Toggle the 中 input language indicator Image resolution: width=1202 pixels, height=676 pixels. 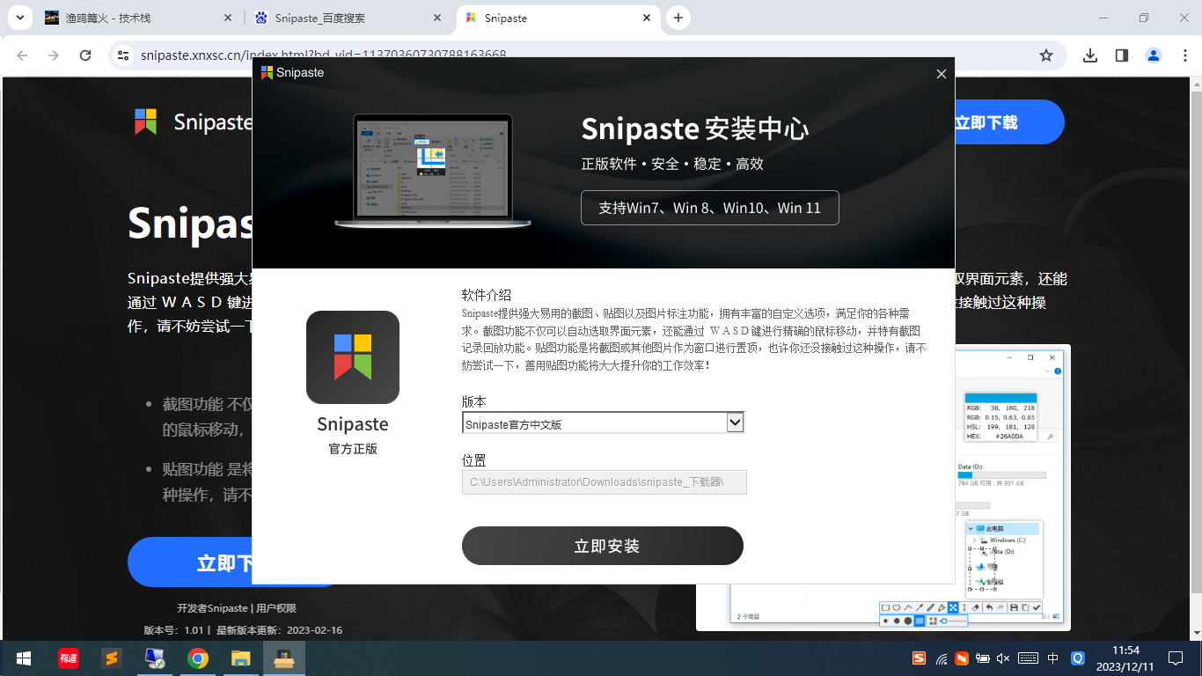coord(1053,658)
